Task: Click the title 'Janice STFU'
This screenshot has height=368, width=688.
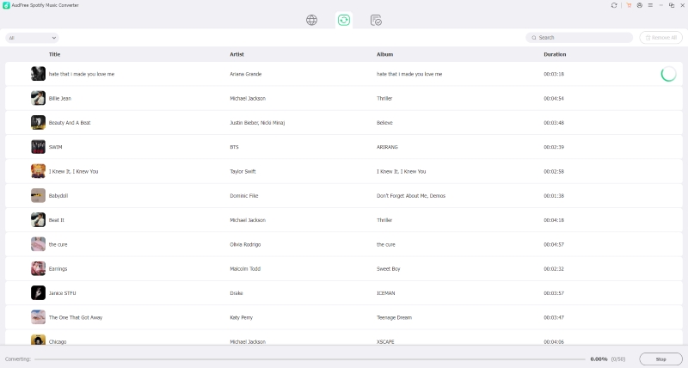Action: 62,293
